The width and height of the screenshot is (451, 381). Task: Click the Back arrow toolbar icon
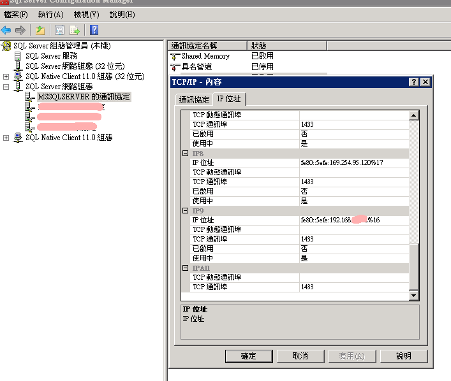[x=6, y=30]
